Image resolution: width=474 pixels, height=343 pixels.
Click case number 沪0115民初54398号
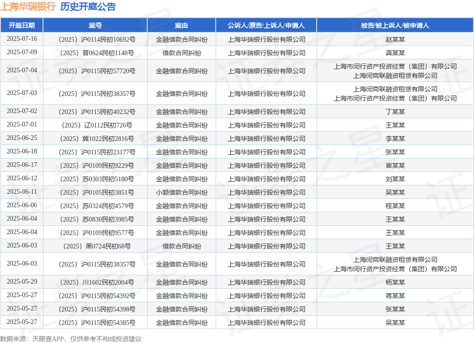pyautogui.click(x=97, y=310)
